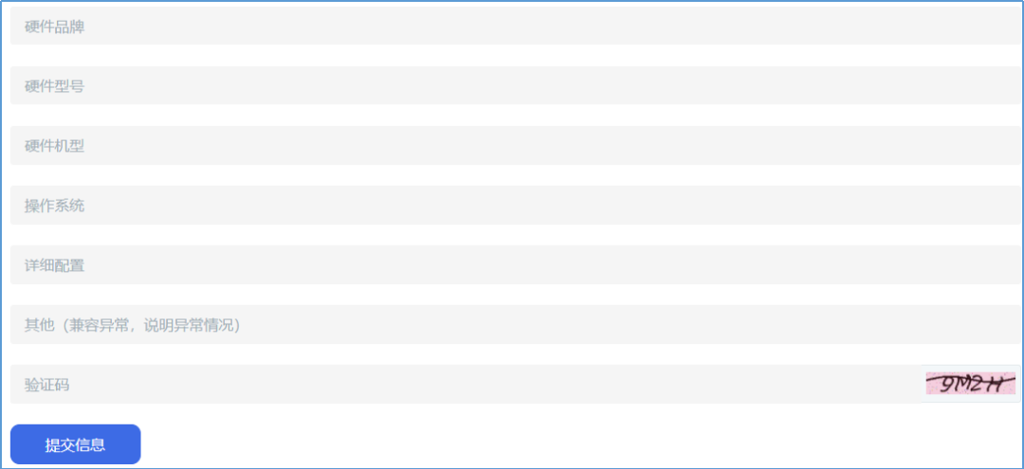Submit the form with blue button
This screenshot has width=1024, height=469.
tap(76, 444)
